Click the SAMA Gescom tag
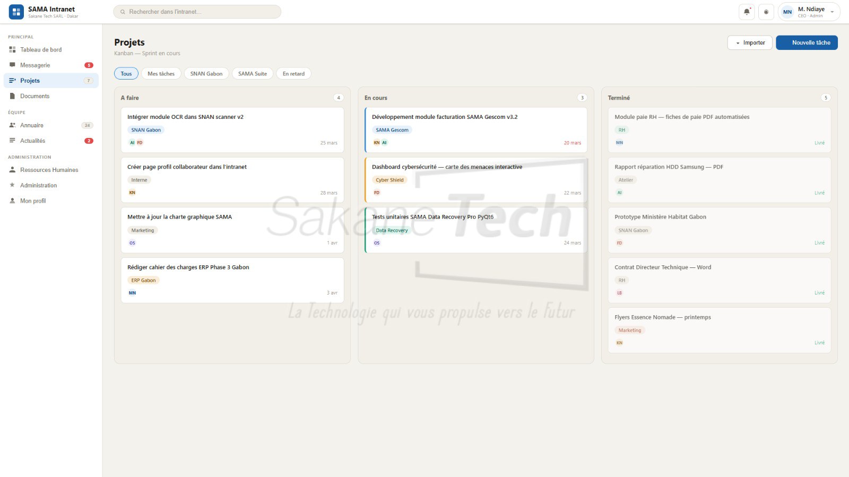Image resolution: width=849 pixels, height=477 pixels. tap(392, 130)
